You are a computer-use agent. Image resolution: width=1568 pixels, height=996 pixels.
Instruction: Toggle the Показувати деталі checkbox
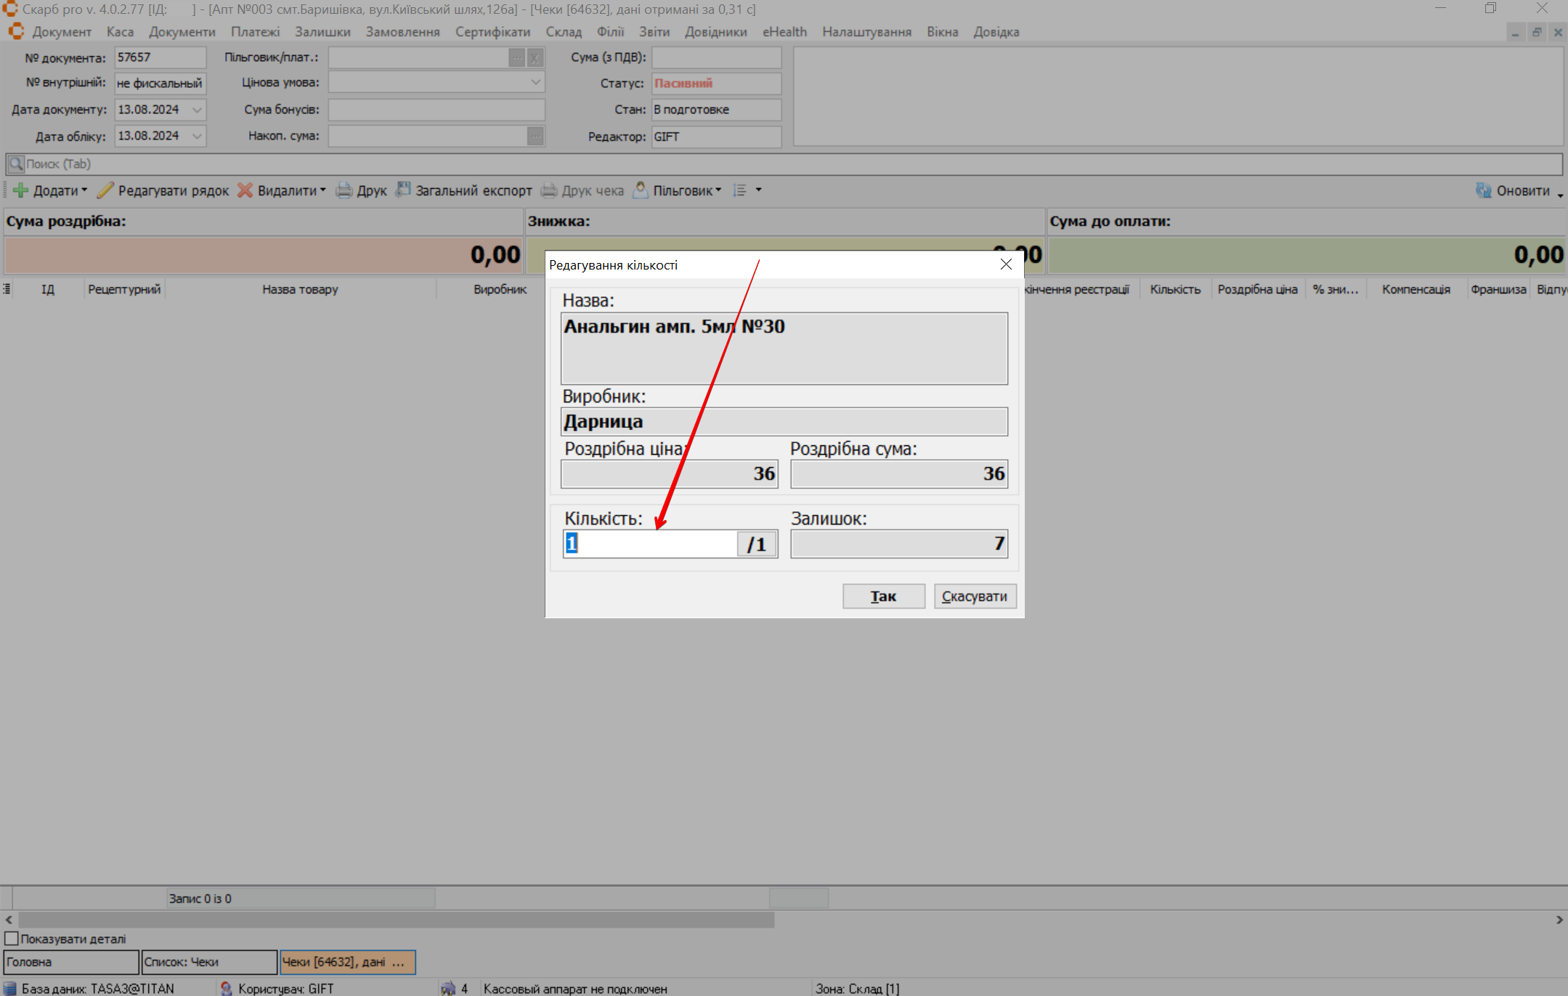[12, 939]
